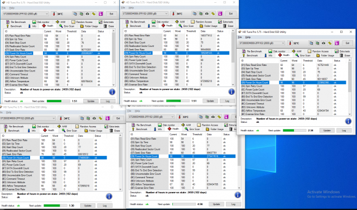
Task: Click the scroll-down arrow in the 33°C window's table
Action: click(x=239, y=188)
